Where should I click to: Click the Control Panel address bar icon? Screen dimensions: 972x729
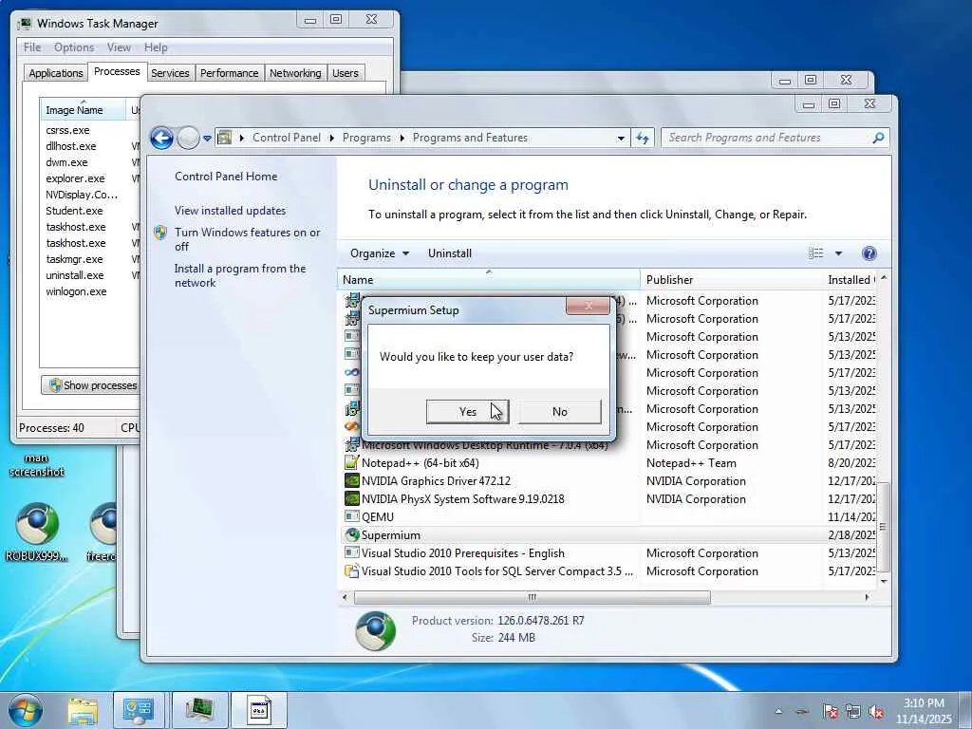point(224,138)
